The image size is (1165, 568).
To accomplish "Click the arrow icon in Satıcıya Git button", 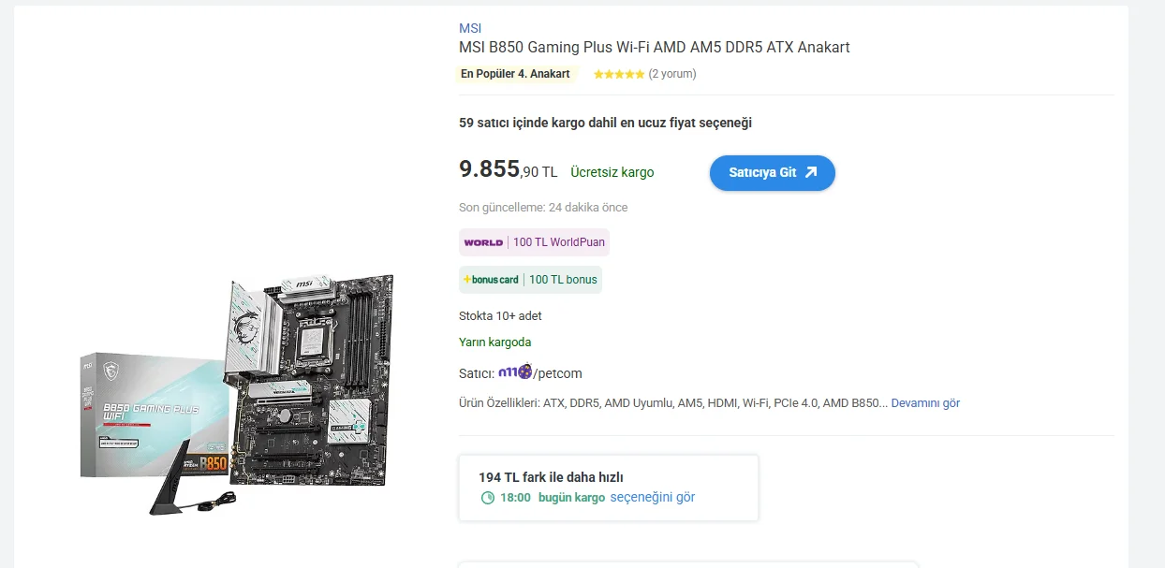I will pos(811,172).
